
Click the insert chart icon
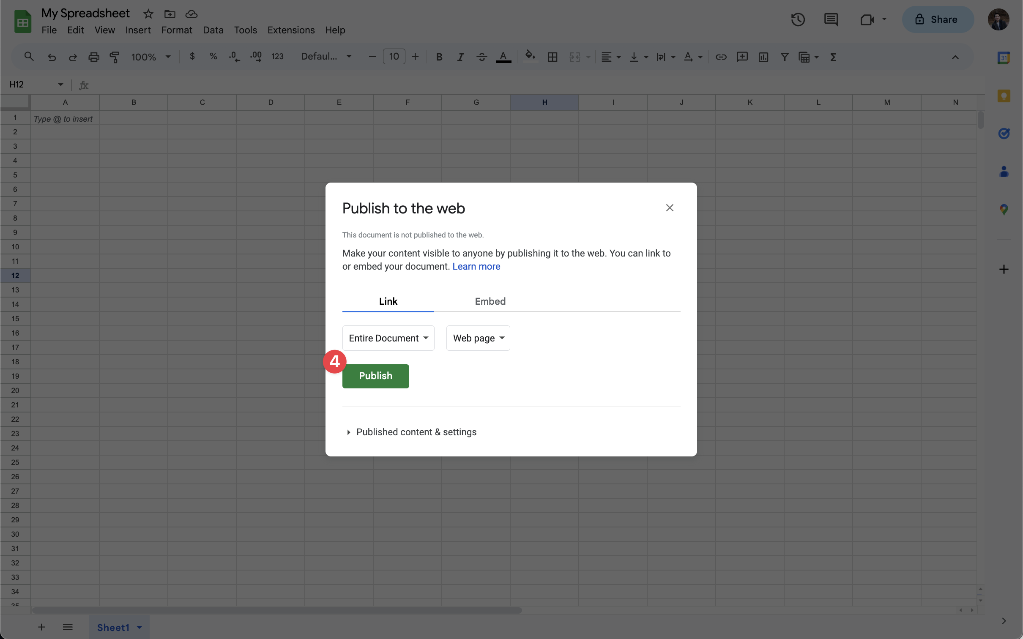tap(763, 57)
